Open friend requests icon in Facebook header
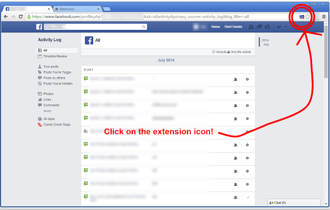The image size is (330, 210). (251, 27)
